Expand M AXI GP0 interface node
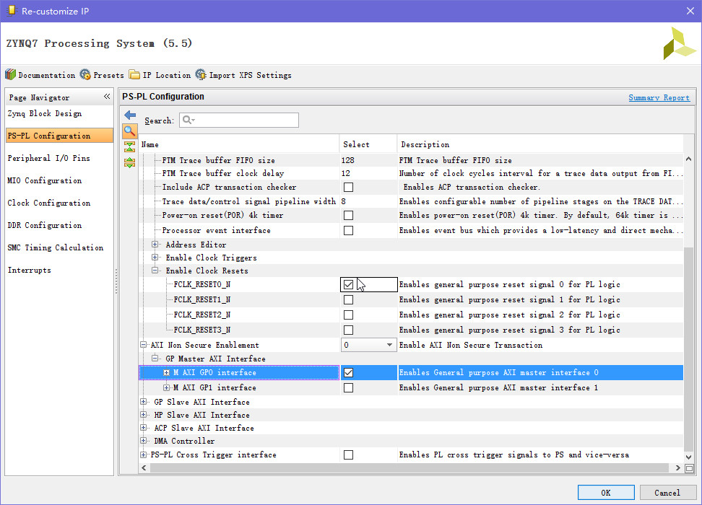 tap(167, 372)
